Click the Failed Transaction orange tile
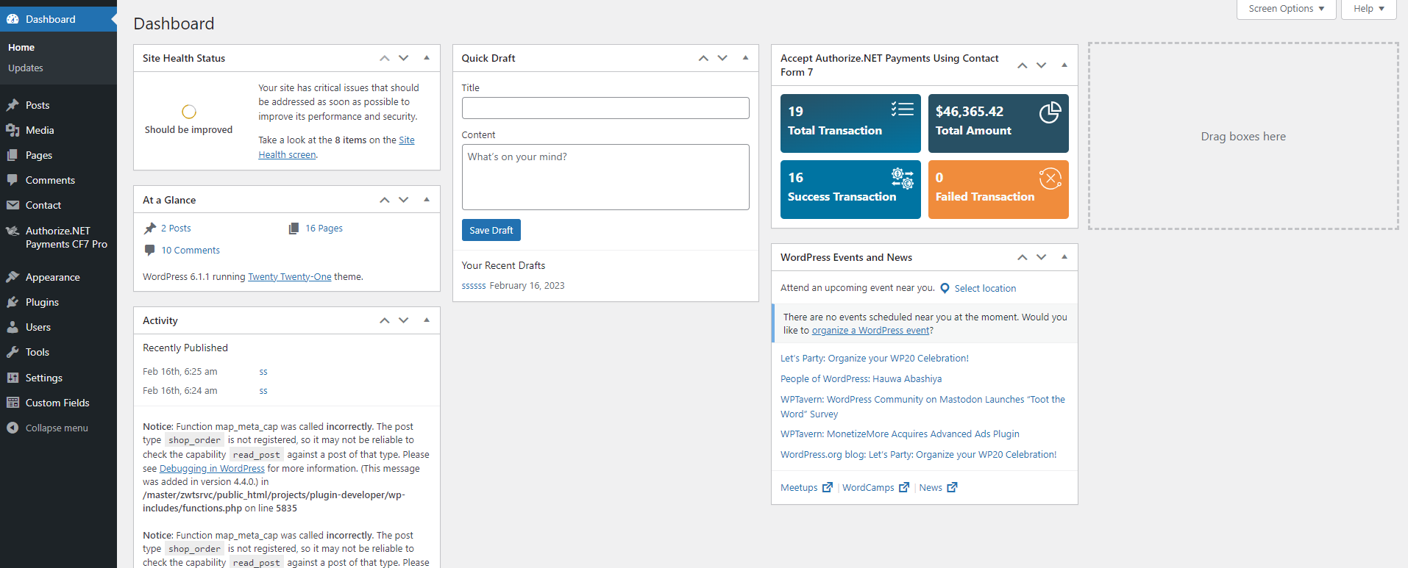This screenshot has height=568, width=1408. pyautogui.click(x=998, y=190)
